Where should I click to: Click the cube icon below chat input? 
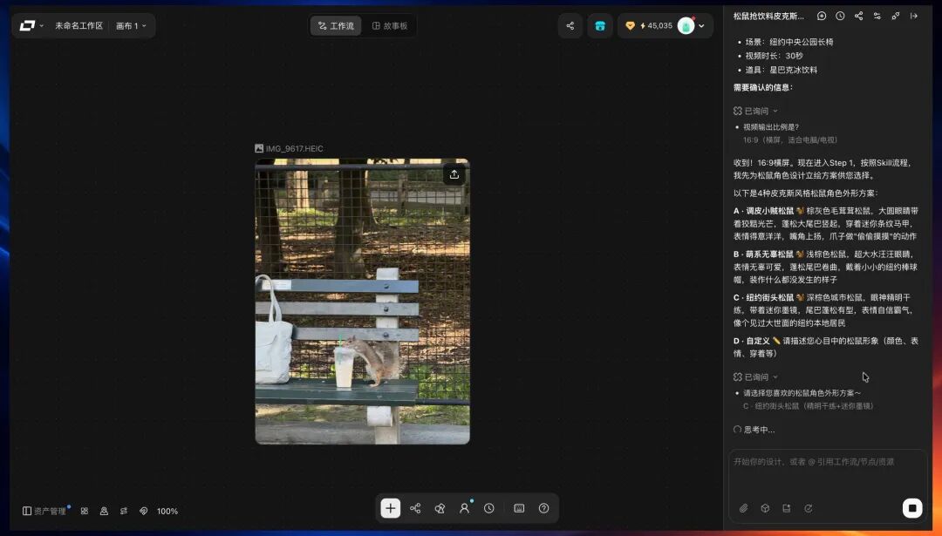tap(766, 508)
